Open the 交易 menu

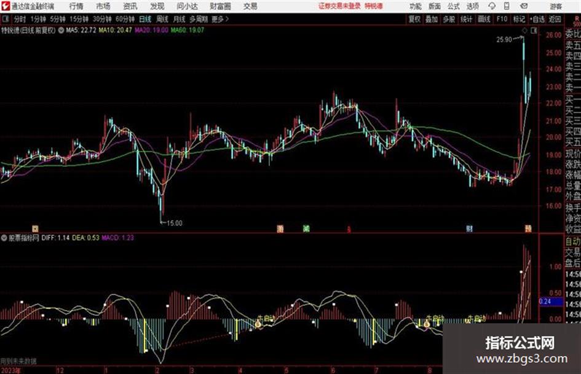[x=250, y=6]
